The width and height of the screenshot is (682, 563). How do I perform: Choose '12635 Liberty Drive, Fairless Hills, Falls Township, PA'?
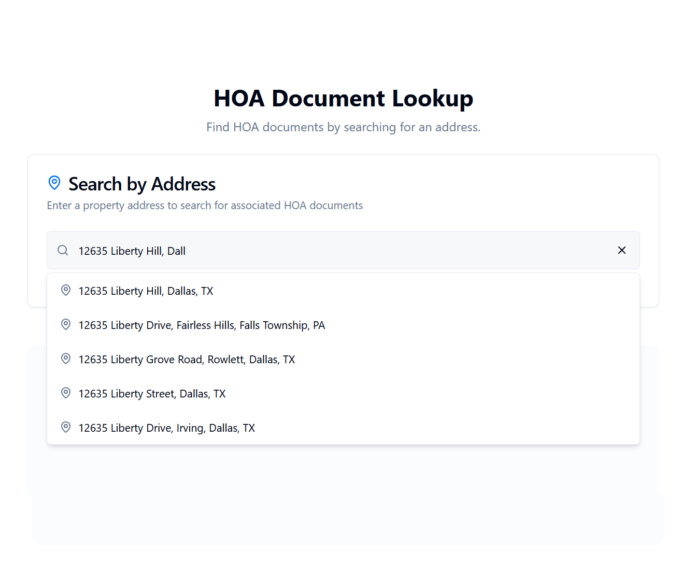click(x=343, y=325)
